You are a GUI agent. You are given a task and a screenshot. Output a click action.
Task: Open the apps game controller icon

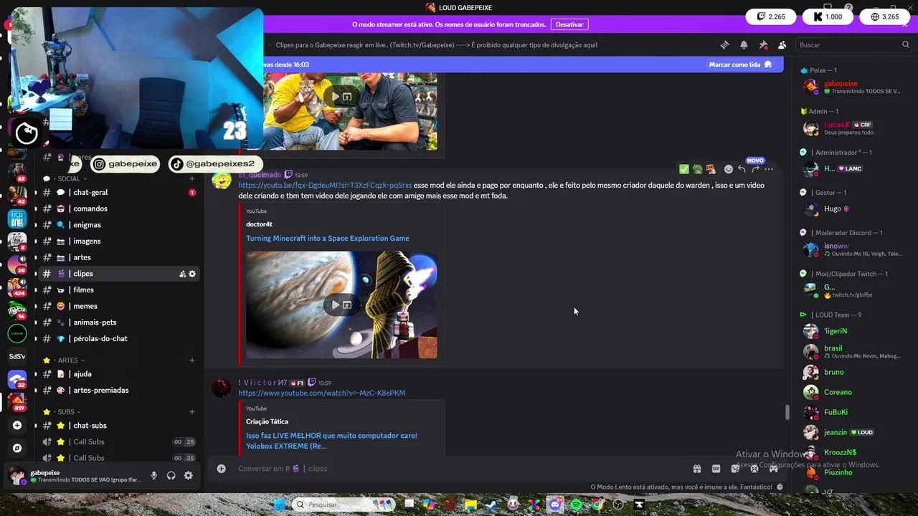point(774,469)
